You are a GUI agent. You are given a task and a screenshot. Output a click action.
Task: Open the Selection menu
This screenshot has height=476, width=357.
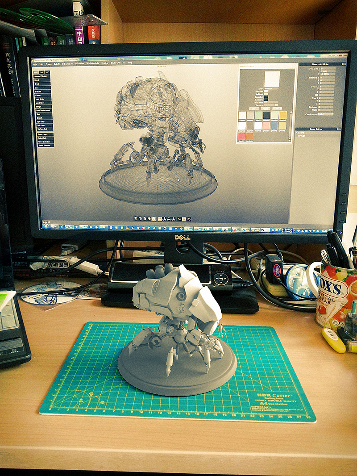pos(79,63)
